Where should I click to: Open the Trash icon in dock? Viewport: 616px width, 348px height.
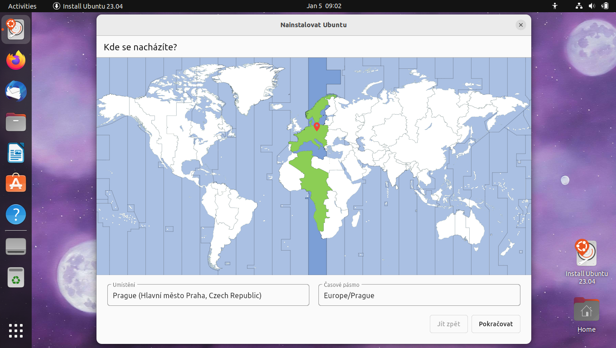pyautogui.click(x=16, y=277)
